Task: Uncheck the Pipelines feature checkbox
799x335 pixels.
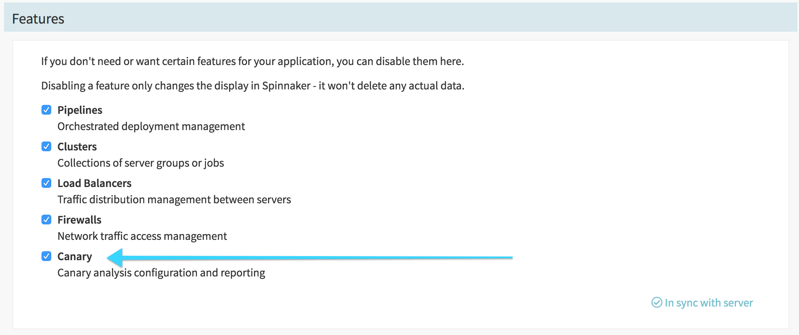Action: tap(46, 110)
